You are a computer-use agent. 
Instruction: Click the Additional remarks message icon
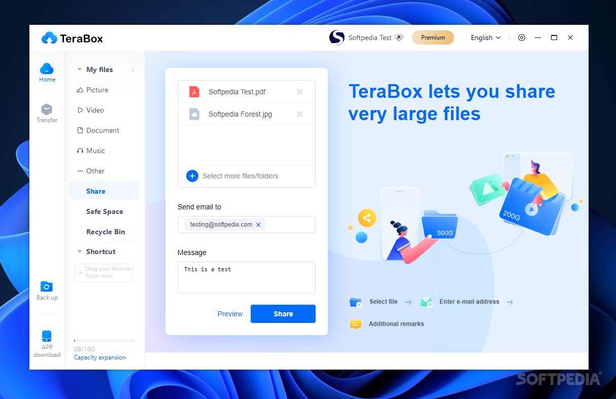tap(356, 324)
